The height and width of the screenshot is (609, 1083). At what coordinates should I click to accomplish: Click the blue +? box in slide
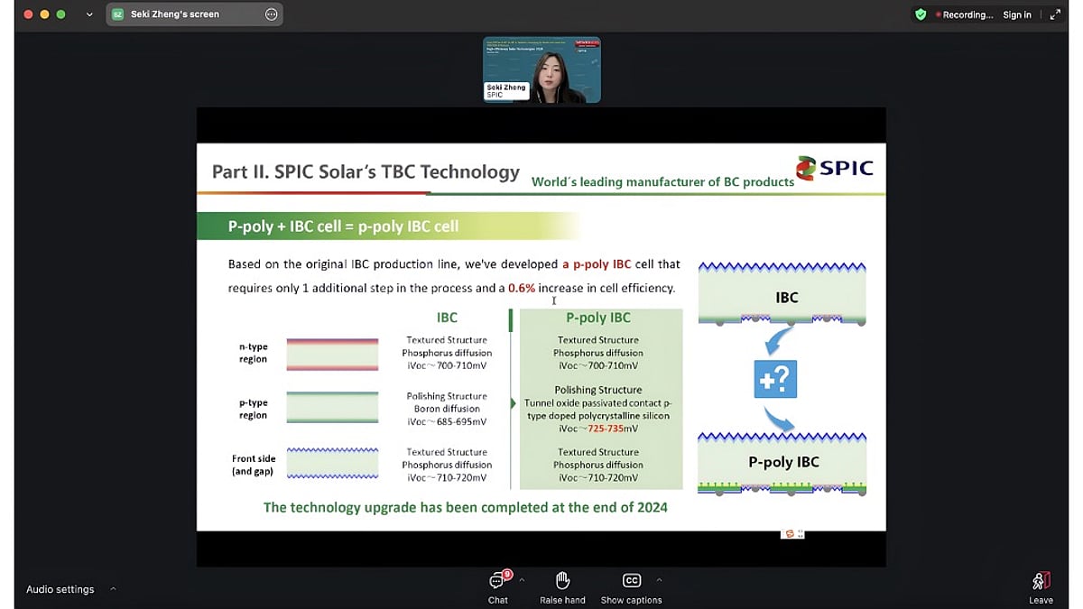coord(775,378)
